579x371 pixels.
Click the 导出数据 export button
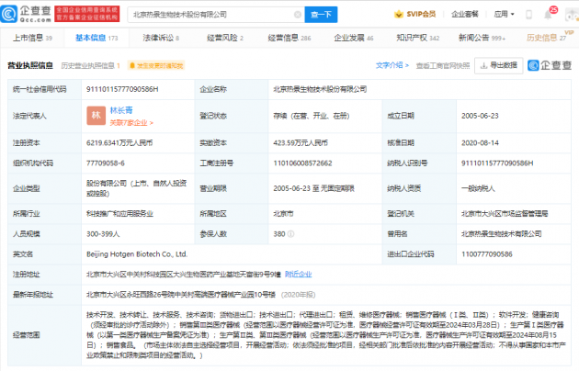point(498,65)
